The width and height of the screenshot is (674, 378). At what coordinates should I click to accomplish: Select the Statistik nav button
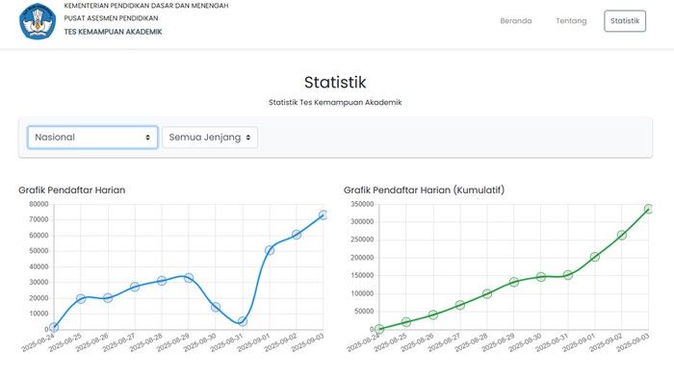tap(625, 21)
